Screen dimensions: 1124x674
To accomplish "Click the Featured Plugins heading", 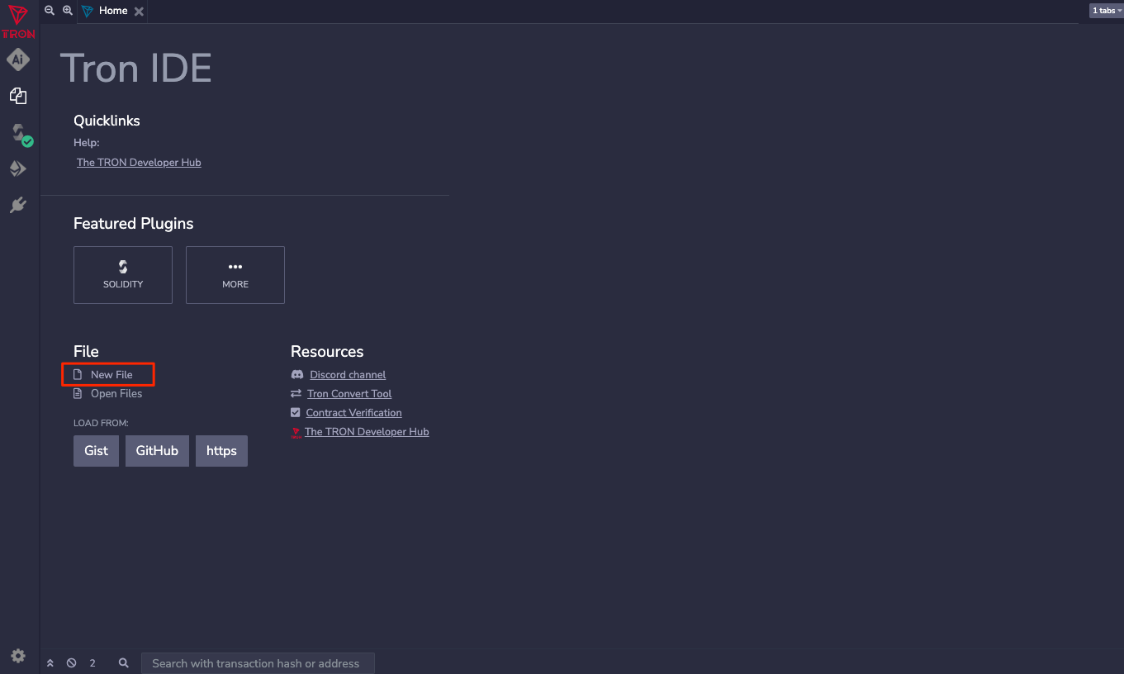I will point(133,224).
